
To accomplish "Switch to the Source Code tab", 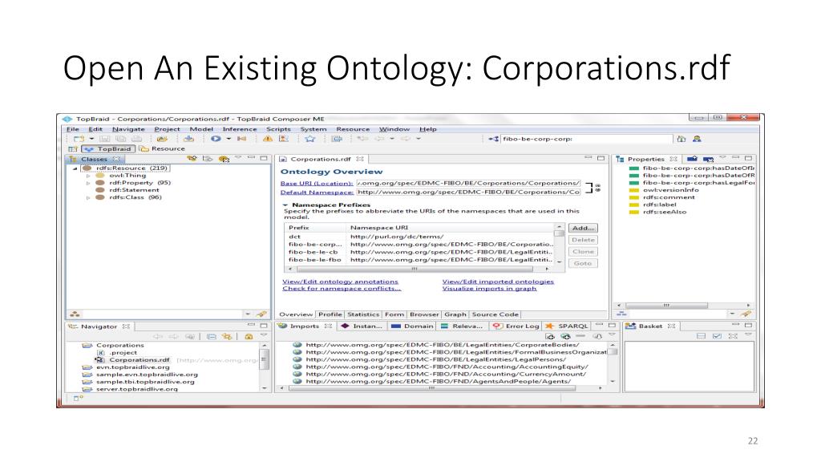I will (x=495, y=314).
